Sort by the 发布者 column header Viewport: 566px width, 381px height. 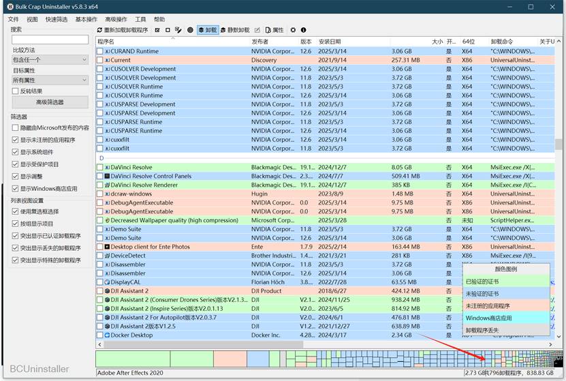[x=274, y=42]
